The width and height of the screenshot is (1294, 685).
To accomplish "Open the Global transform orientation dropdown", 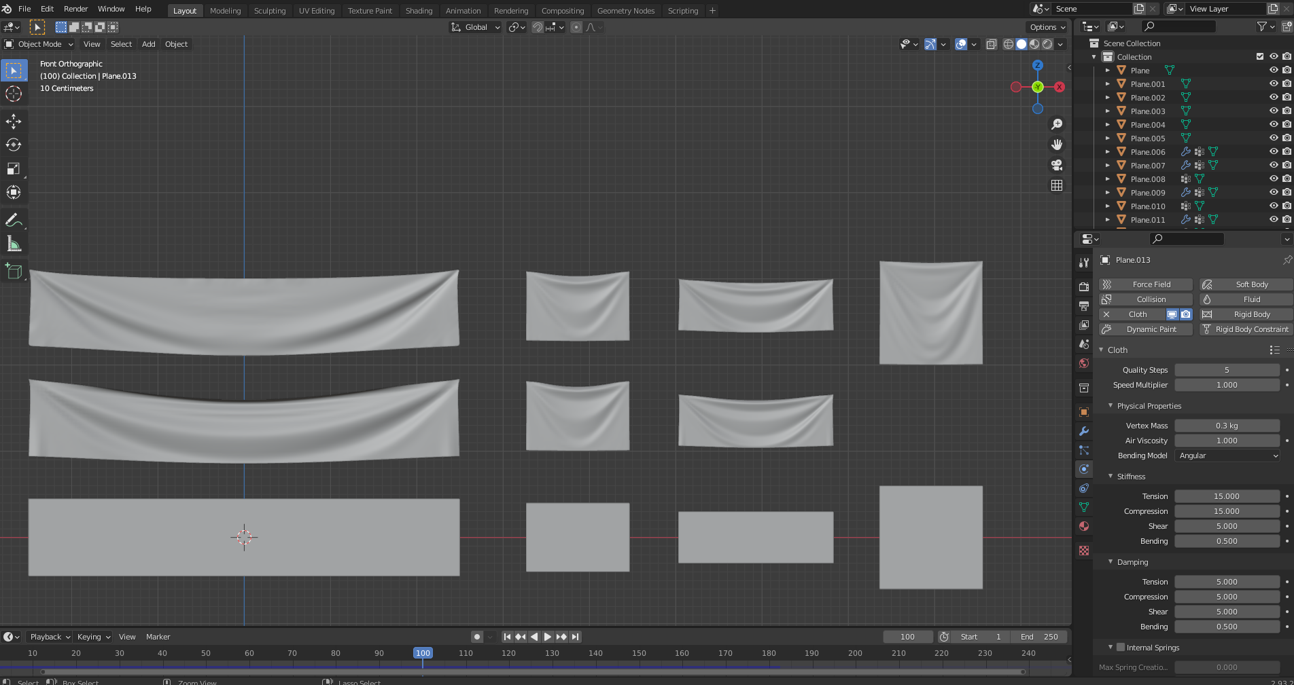I will (476, 27).
